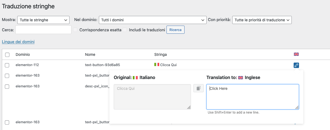Image resolution: width=330 pixels, height=130 pixels.
Task: Focus the Click Here translation textarea
Action: coord(252,97)
